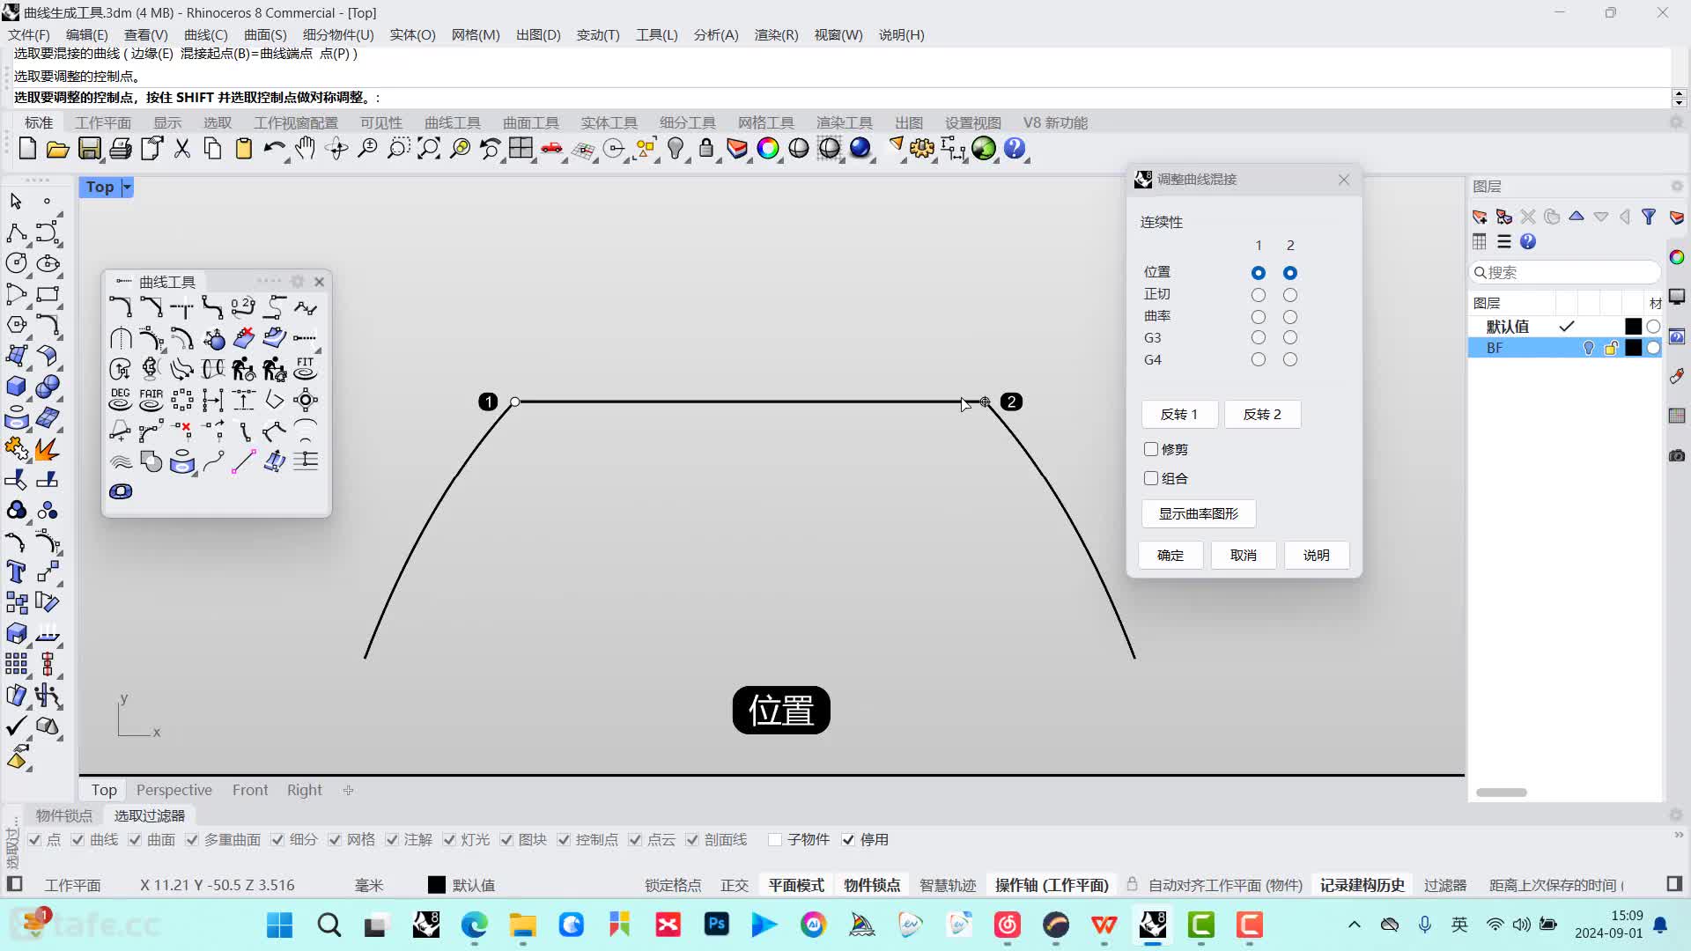This screenshot has height=951, width=1691.
Task: Switch to the Perspective viewport tab
Action: pos(174,790)
